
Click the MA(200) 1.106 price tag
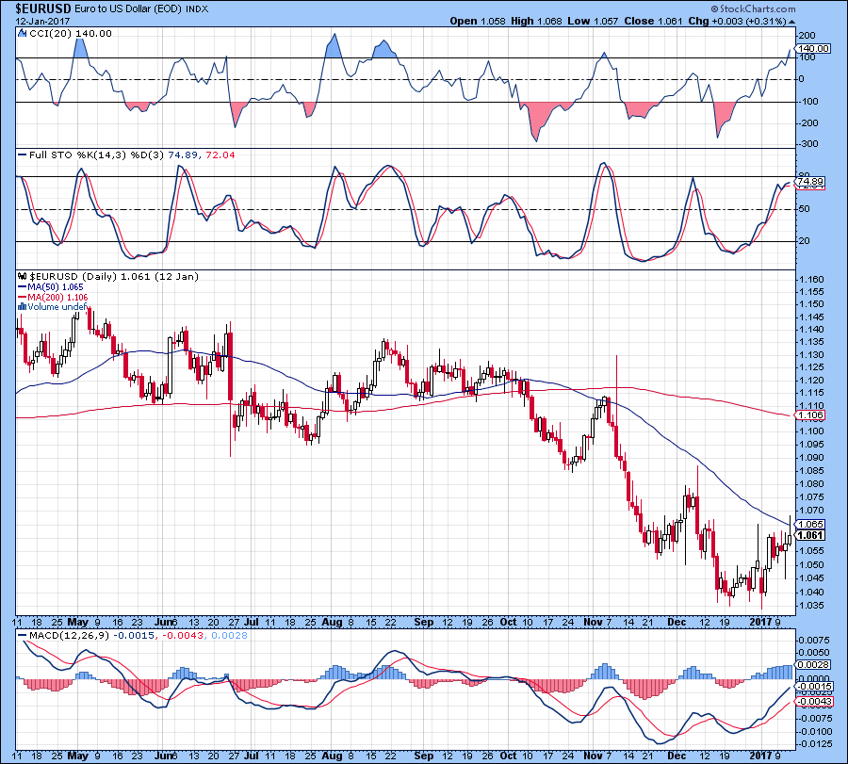[810, 415]
